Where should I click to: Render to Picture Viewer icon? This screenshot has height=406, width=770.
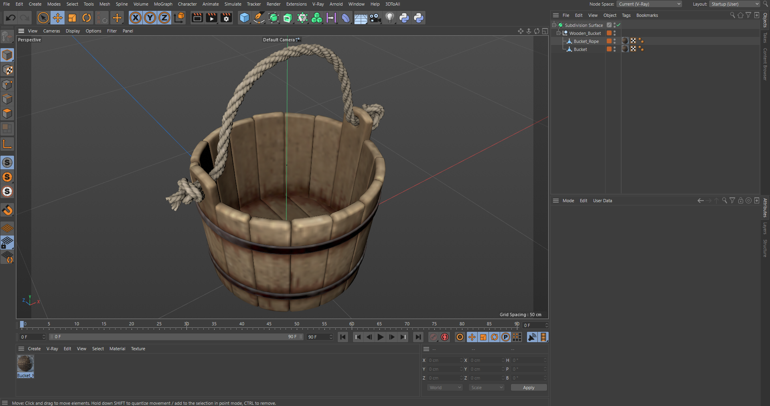tap(211, 18)
